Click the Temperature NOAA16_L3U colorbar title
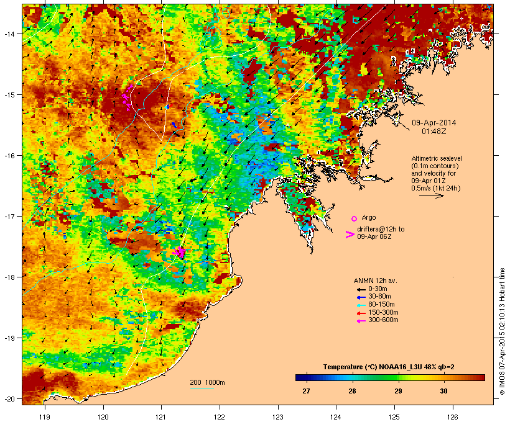This screenshot has width=510, height=422. pyautogui.click(x=389, y=367)
